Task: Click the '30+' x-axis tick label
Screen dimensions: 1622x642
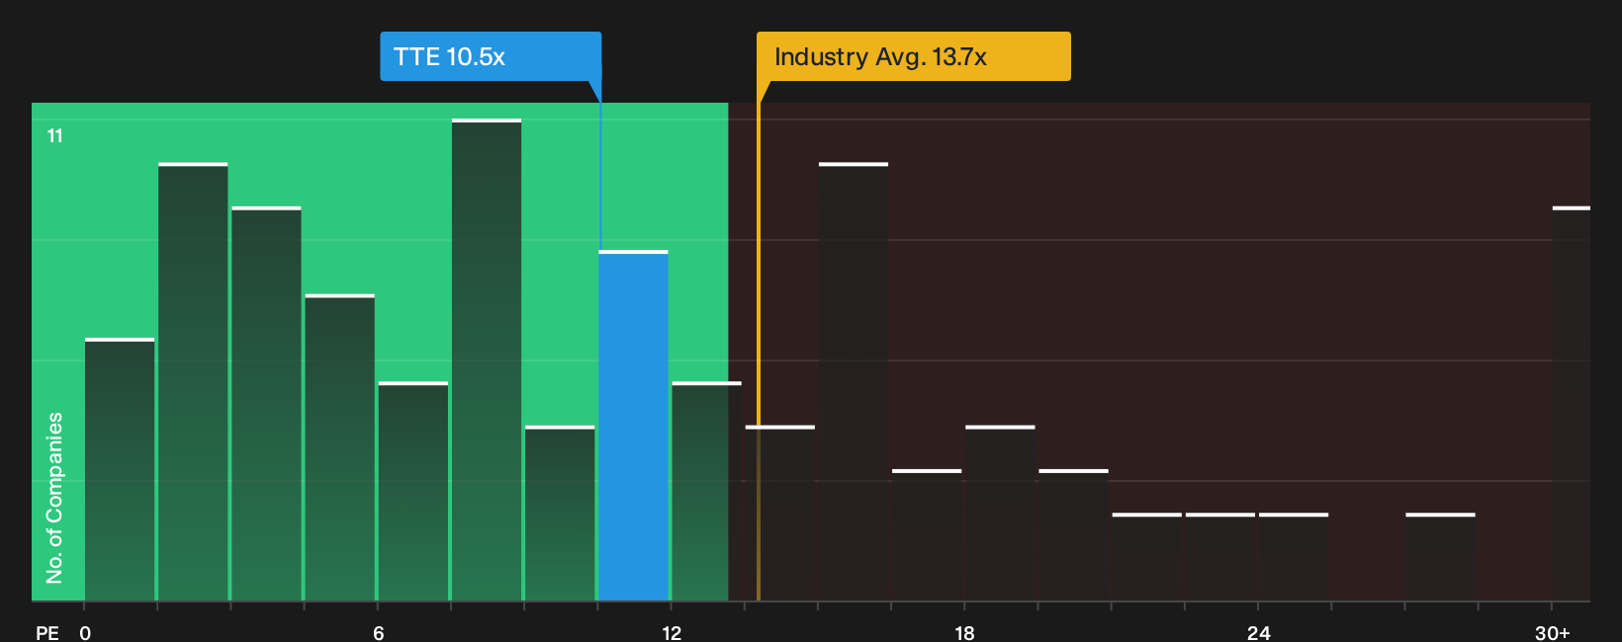Action: tap(1553, 633)
